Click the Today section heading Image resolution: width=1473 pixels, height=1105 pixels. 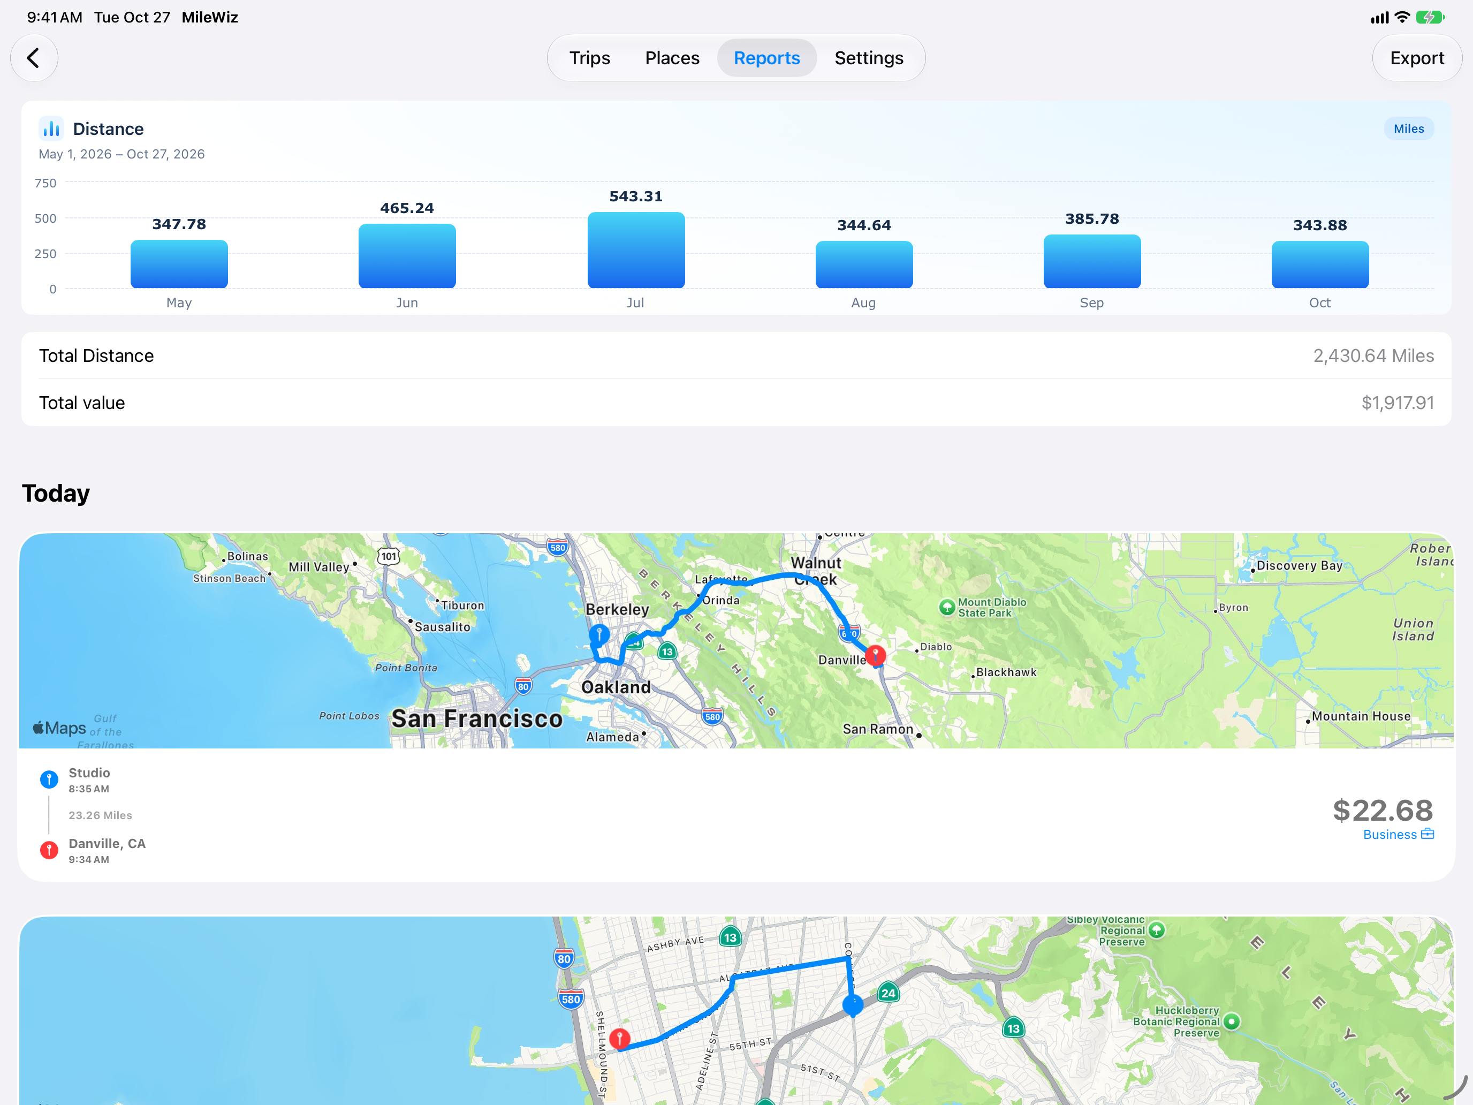[56, 493]
